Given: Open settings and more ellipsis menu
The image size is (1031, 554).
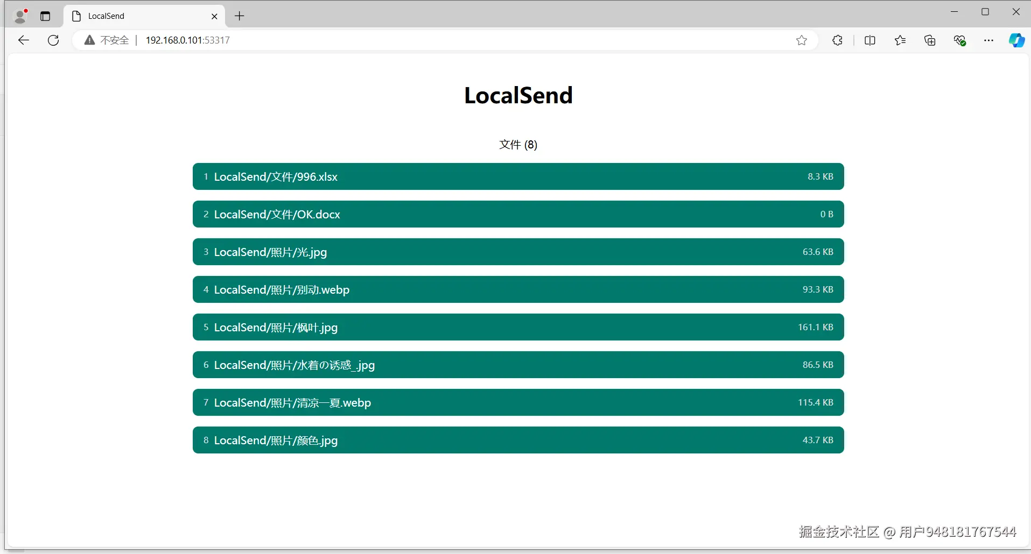Looking at the screenshot, I should point(988,40).
